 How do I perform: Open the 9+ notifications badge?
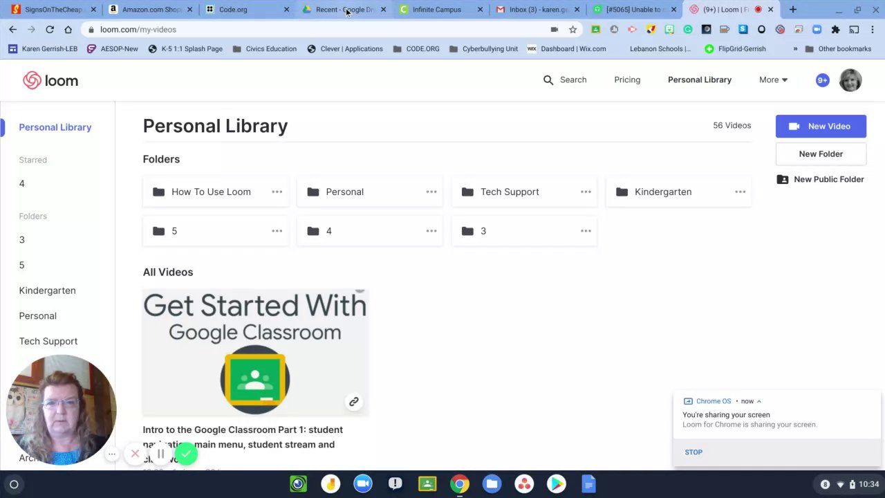(822, 80)
